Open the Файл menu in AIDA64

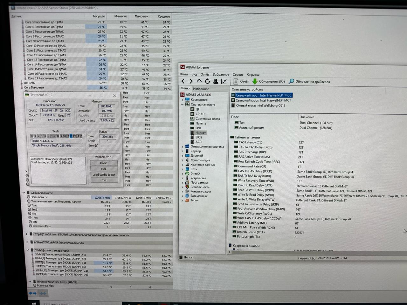pyautogui.click(x=184, y=74)
